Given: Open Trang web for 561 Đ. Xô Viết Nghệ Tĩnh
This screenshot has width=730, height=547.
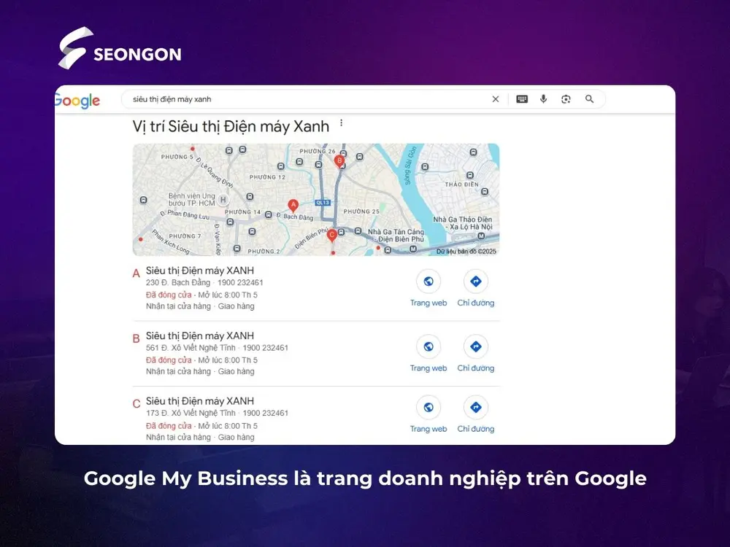Looking at the screenshot, I should [x=429, y=354].
